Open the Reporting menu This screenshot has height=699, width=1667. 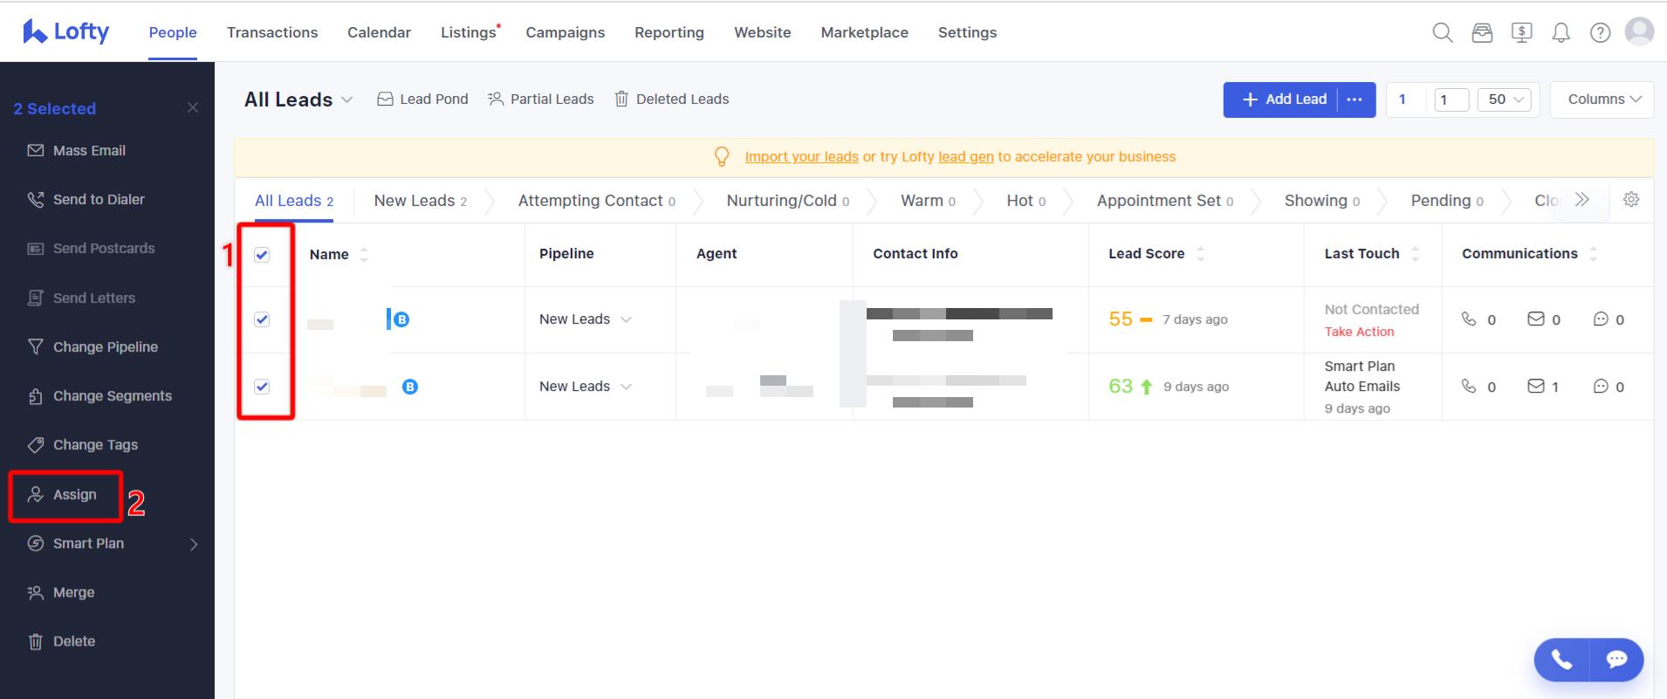669,32
